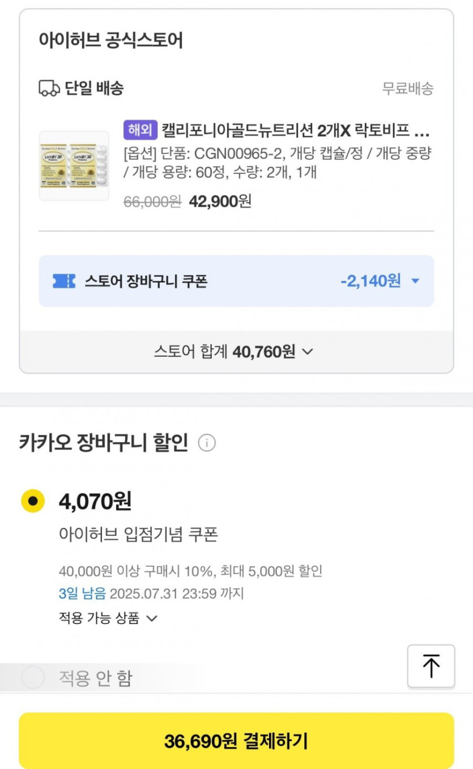Image resolution: width=473 pixels, height=769 pixels.
Task: Select the 적용 안 함 radio option
Action: [33, 678]
